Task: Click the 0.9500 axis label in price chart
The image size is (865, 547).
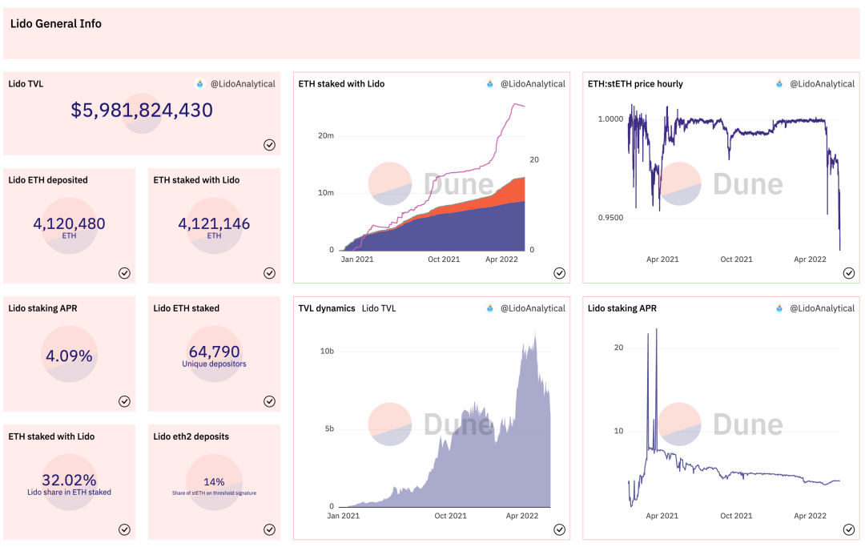Action: [610, 218]
